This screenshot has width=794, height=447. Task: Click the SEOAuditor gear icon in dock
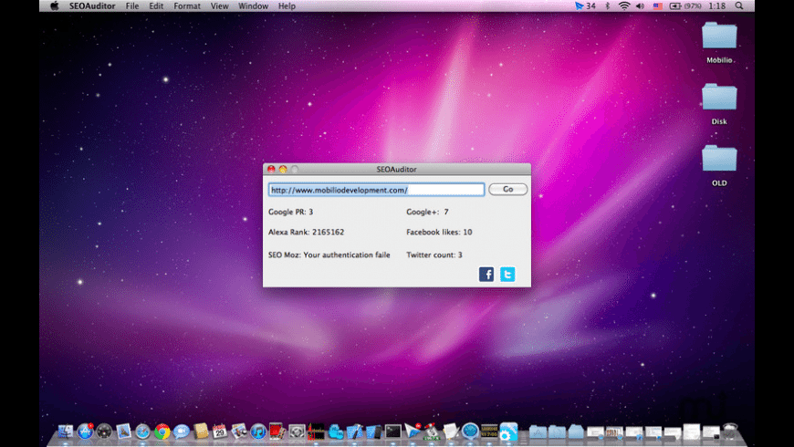click(509, 431)
